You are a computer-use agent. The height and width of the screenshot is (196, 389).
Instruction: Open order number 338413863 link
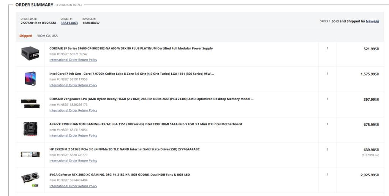(69, 23)
